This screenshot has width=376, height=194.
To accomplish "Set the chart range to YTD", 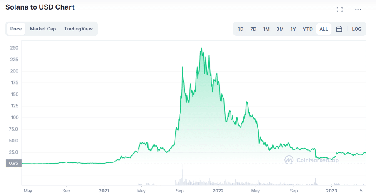I will coord(308,29).
